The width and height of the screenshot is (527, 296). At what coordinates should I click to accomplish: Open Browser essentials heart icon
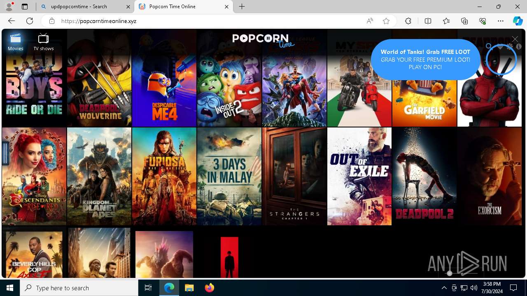[x=483, y=21]
